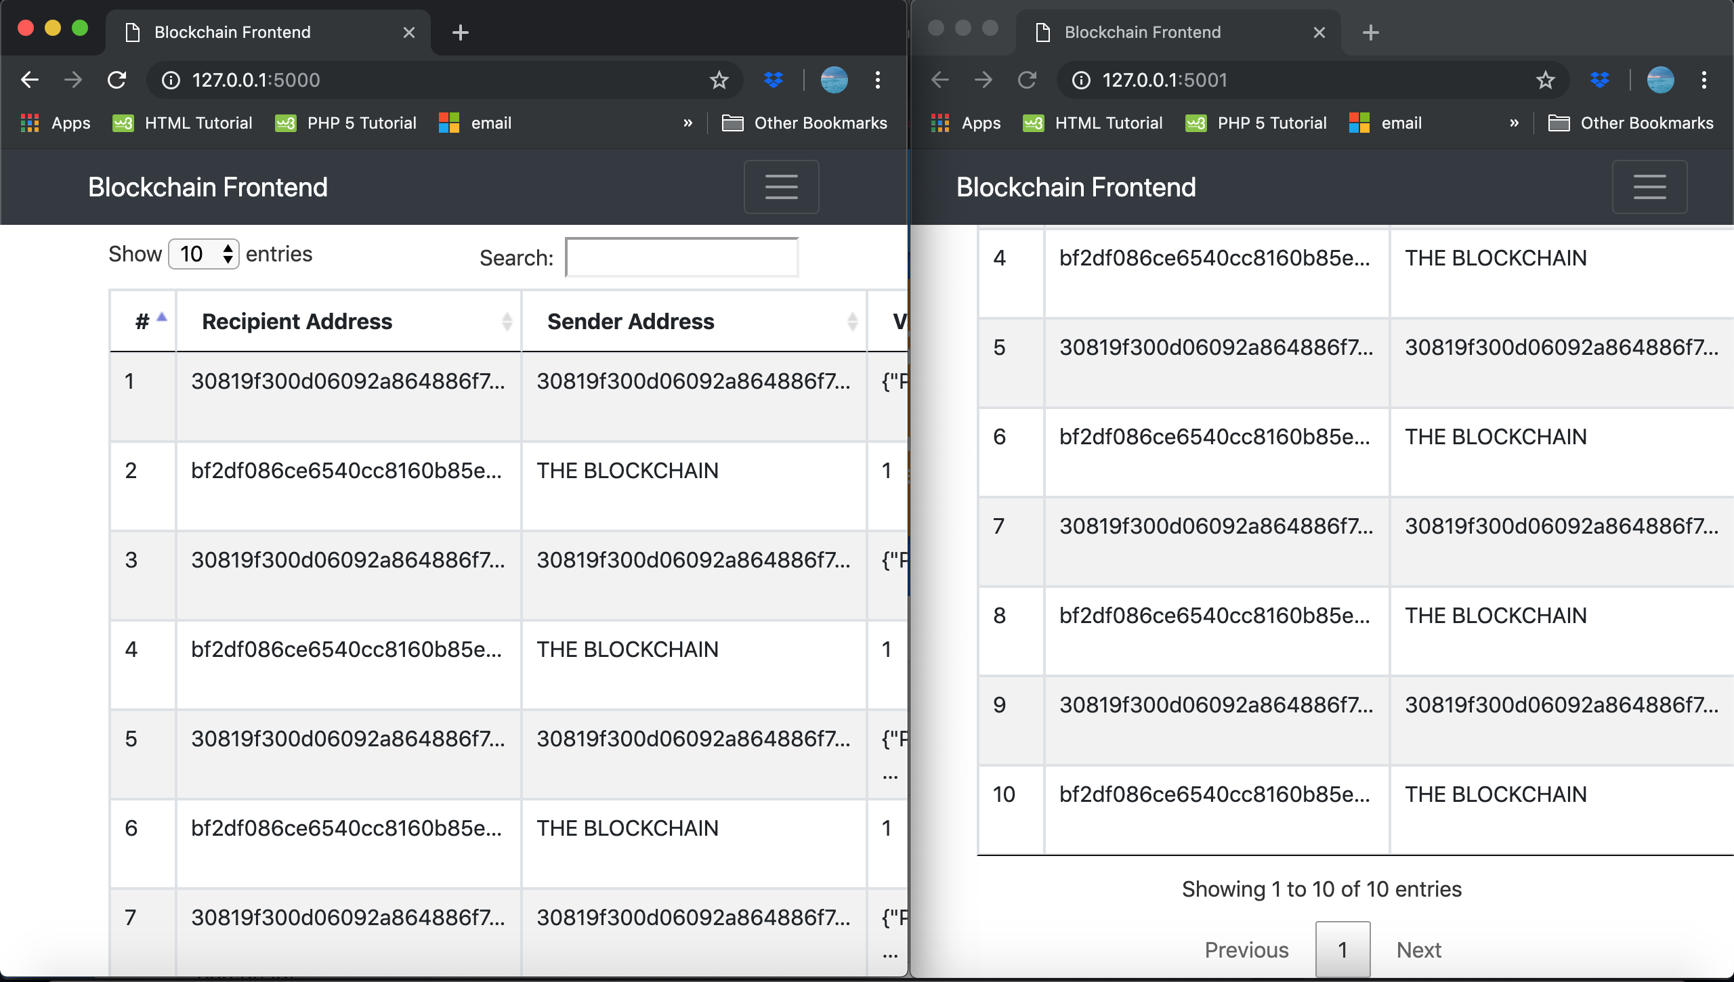1734x982 pixels.
Task: Sort table by # column
Action: pyautogui.click(x=144, y=321)
